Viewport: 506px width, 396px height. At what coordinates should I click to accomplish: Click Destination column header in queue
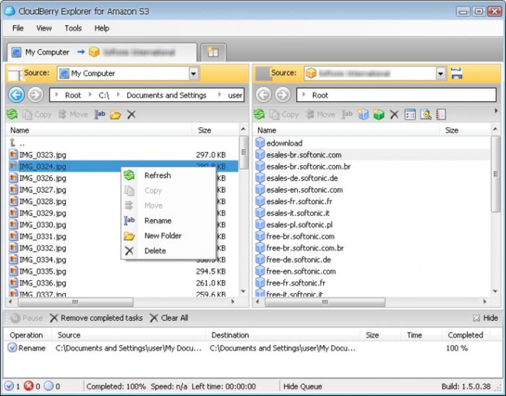tap(282, 335)
